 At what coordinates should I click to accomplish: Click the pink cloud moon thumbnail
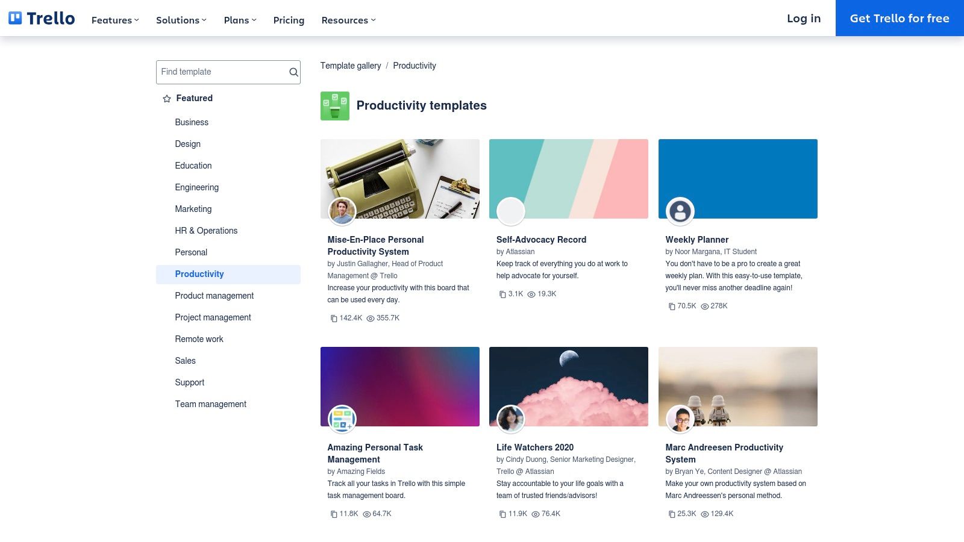[x=569, y=387]
